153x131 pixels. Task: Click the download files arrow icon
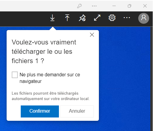[52, 18]
